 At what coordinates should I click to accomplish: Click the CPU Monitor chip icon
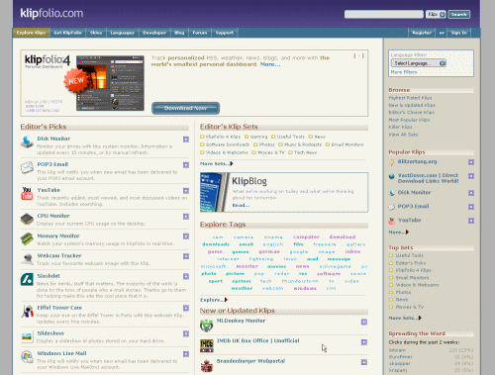[x=27, y=219]
